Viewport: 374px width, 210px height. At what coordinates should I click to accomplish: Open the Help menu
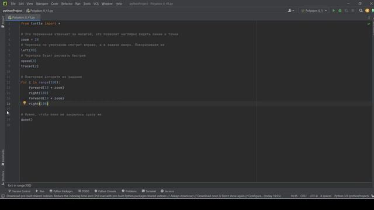[119, 3]
